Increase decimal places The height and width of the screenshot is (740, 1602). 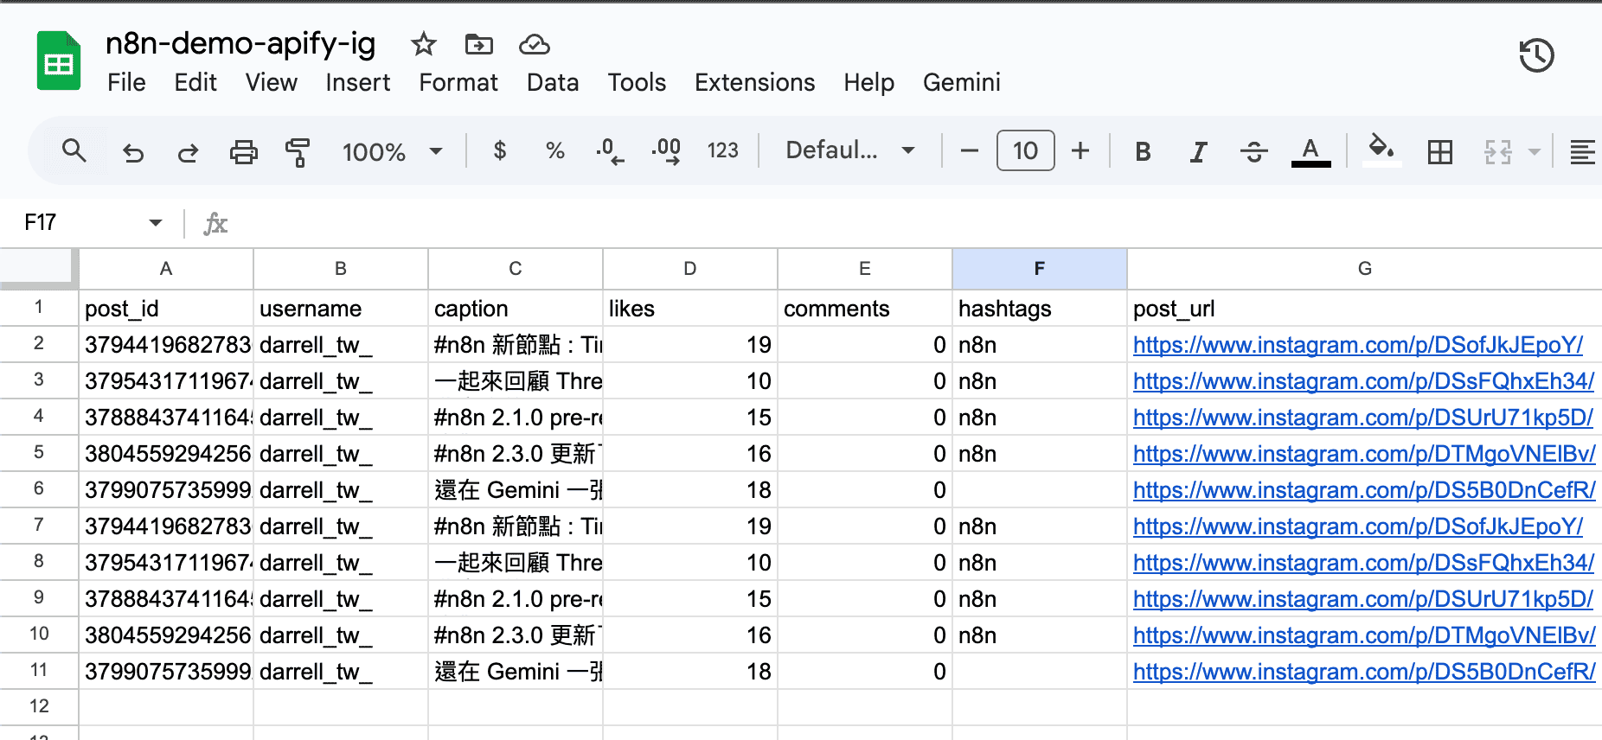(666, 151)
